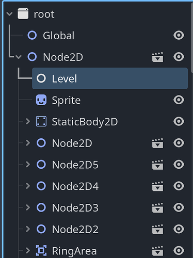Select the Node2D3 tree item
The image size is (193, 258).
pos(75,208)
